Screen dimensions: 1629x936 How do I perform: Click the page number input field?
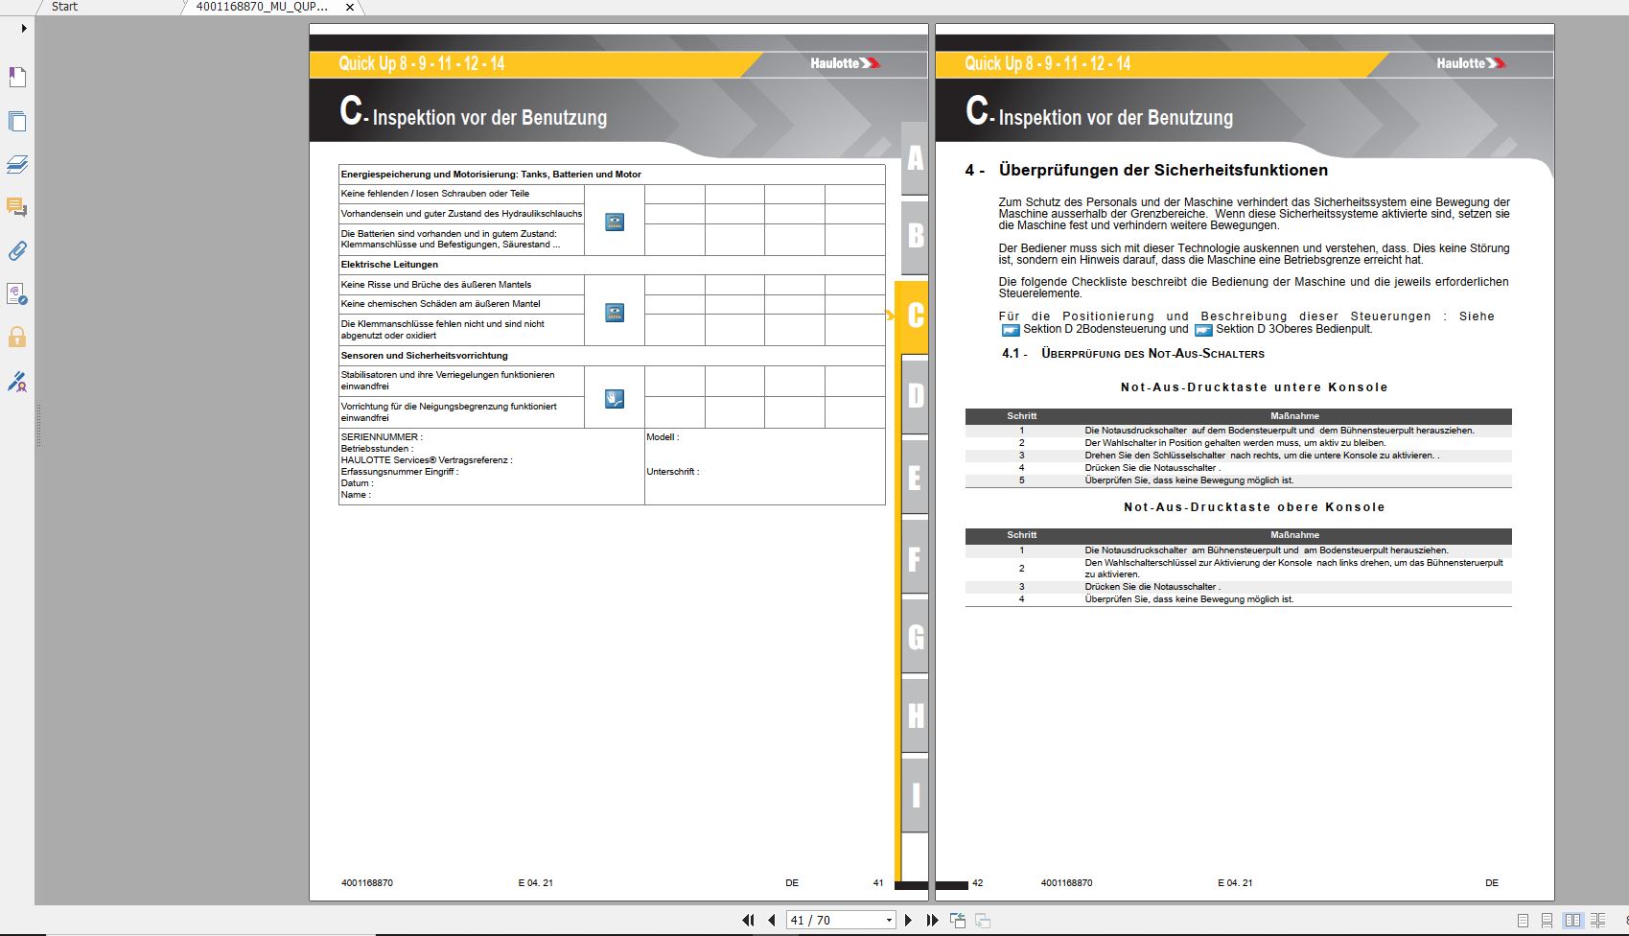click(x=832, y=921)
